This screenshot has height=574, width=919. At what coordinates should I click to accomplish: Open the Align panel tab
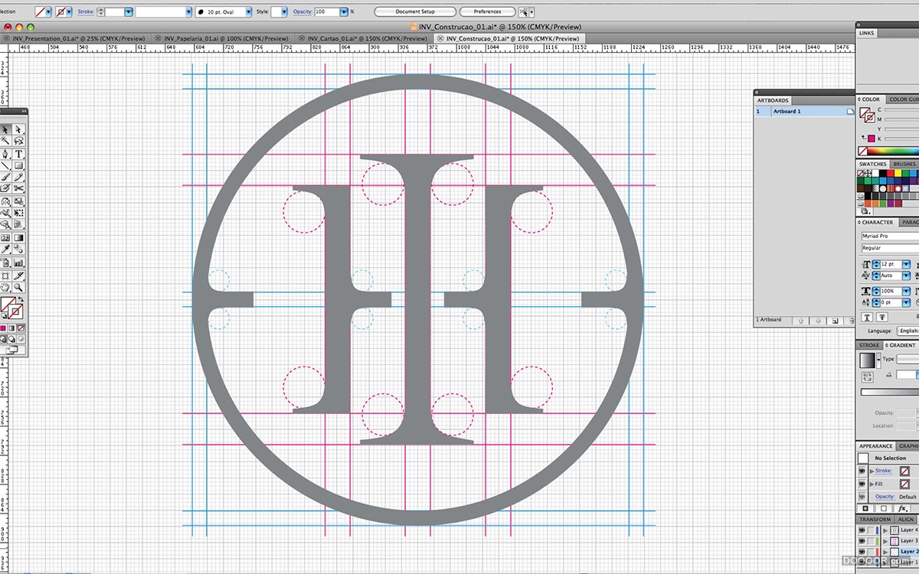click(x=906, y=519)
